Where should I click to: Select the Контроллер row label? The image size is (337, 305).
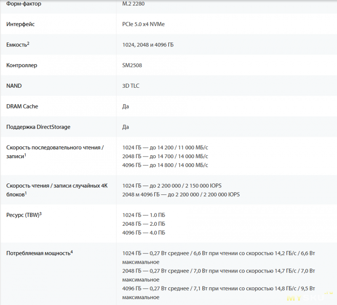(22, 65)
